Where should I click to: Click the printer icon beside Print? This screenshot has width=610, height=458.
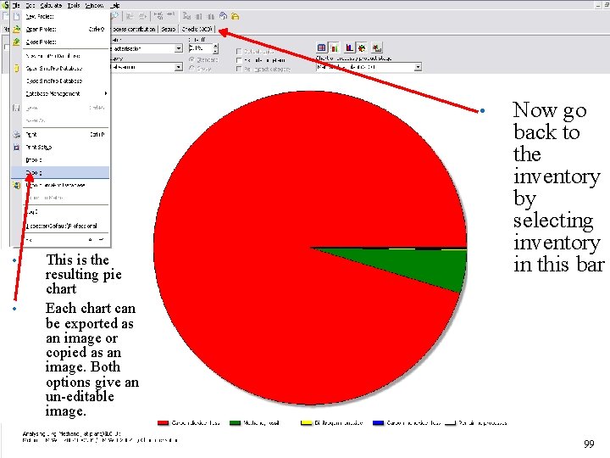(x=17, y=135)
